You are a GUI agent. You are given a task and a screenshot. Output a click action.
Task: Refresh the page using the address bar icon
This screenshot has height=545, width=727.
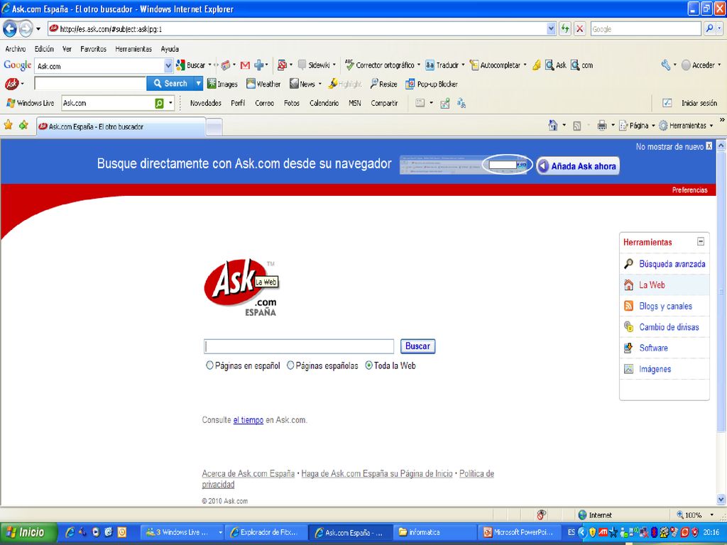tap(564, 28)
